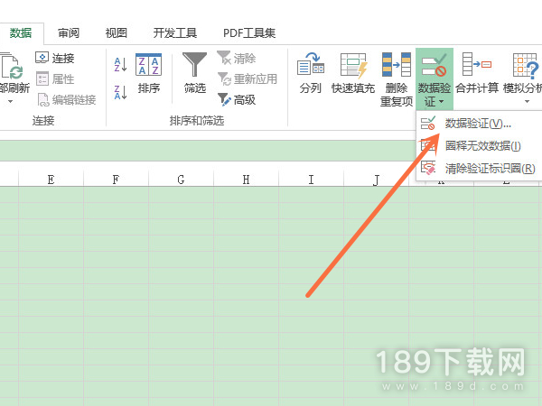This screenshot has height=406, width=542.
Task: Click the 连接 (Connections) button
Action: [x=55, y=58]
